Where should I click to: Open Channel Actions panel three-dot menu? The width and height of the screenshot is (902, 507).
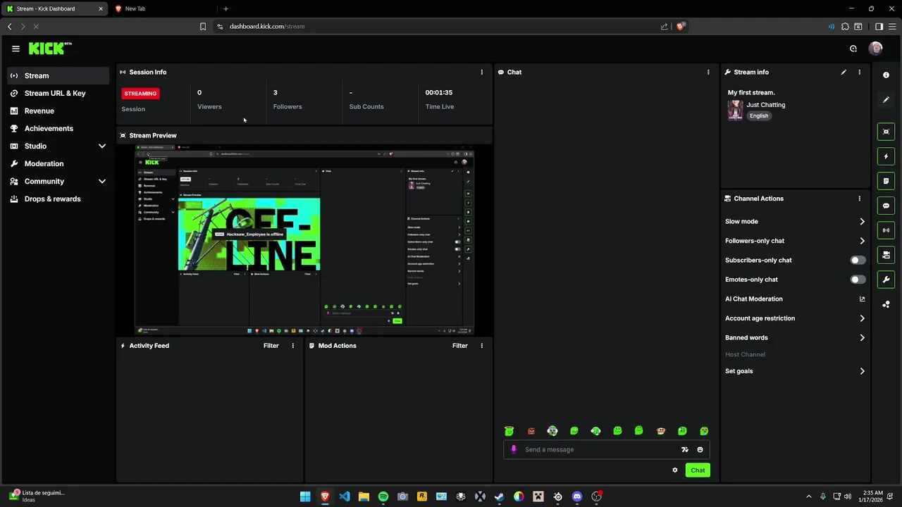coord(859,199)
